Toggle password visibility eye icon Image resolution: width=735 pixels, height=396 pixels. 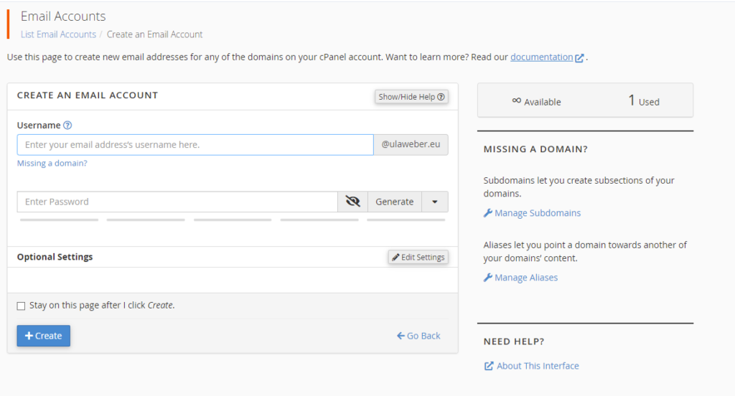pos(352,202)
